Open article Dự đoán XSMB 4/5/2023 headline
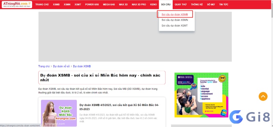The height and width of the screenshot is (127, 273). 119,107
